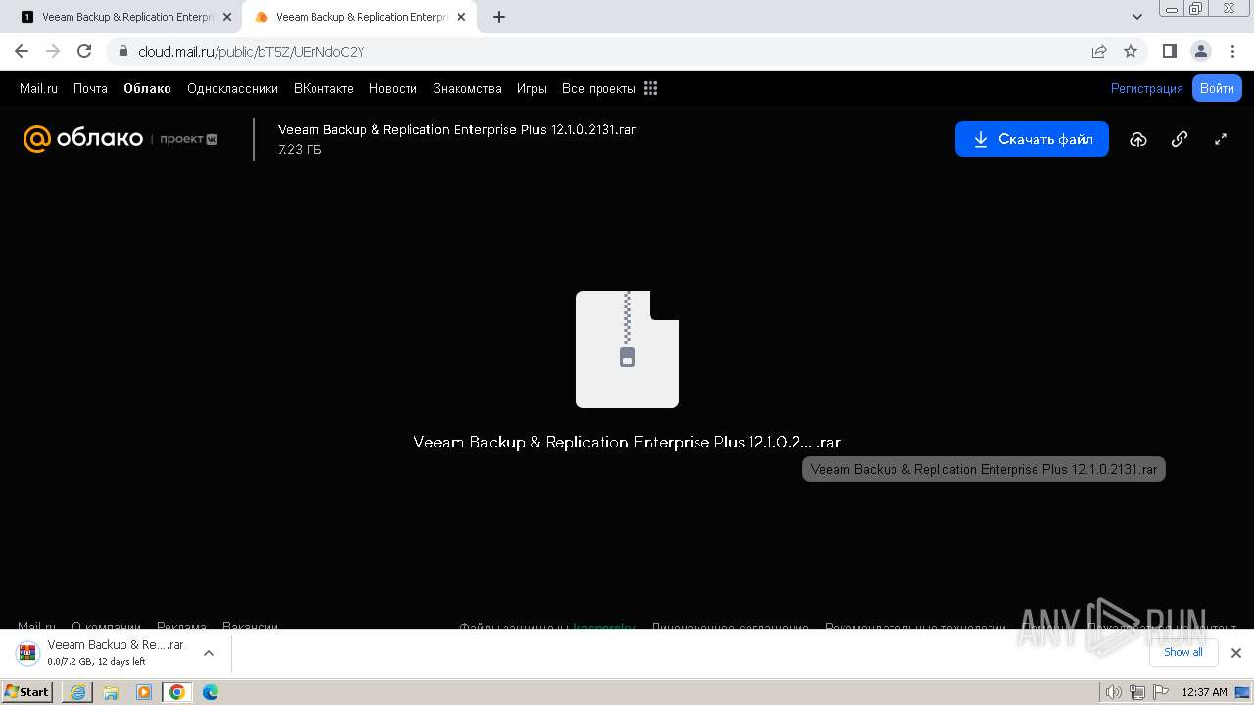Screen dimensions: 1254x705
Task: Open Облако in the top menu
Action: point(147,88)
